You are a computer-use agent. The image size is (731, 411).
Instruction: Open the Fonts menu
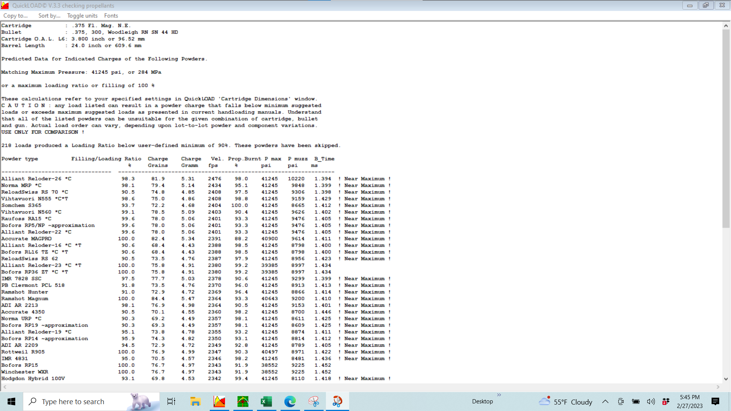tap(111, 16)
